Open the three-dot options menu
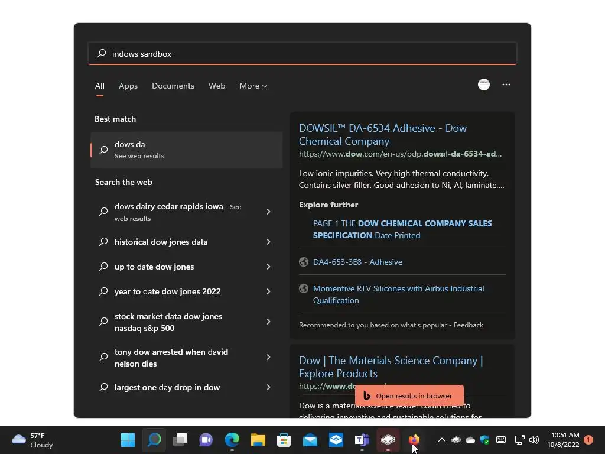The image size is (605, 454). 506,85
